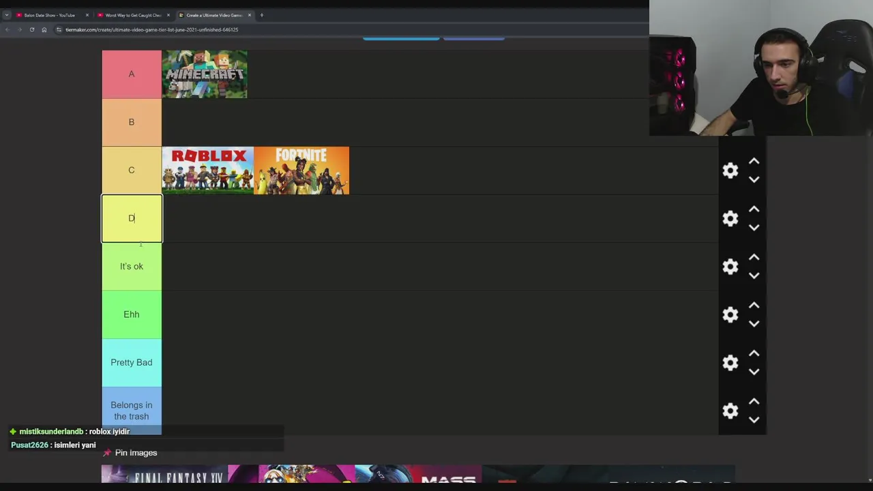Reload the page in browser
The width and height of the screenshot is (873, 491).
[x=31, y=29]
